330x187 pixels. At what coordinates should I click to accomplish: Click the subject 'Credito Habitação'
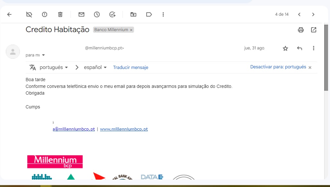[57, 30]
